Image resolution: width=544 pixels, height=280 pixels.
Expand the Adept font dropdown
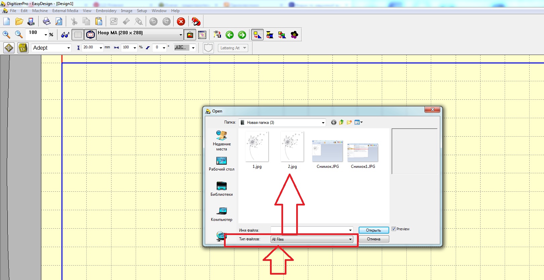pos(69,48)
